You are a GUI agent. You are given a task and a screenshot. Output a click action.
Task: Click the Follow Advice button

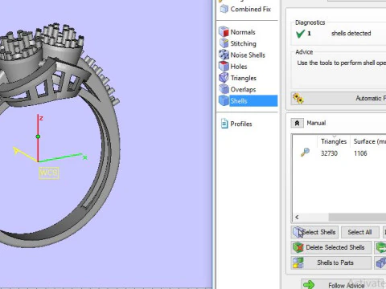point(343,284)
